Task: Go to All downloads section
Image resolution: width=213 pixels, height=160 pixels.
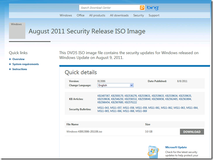Action: (119, 15)
